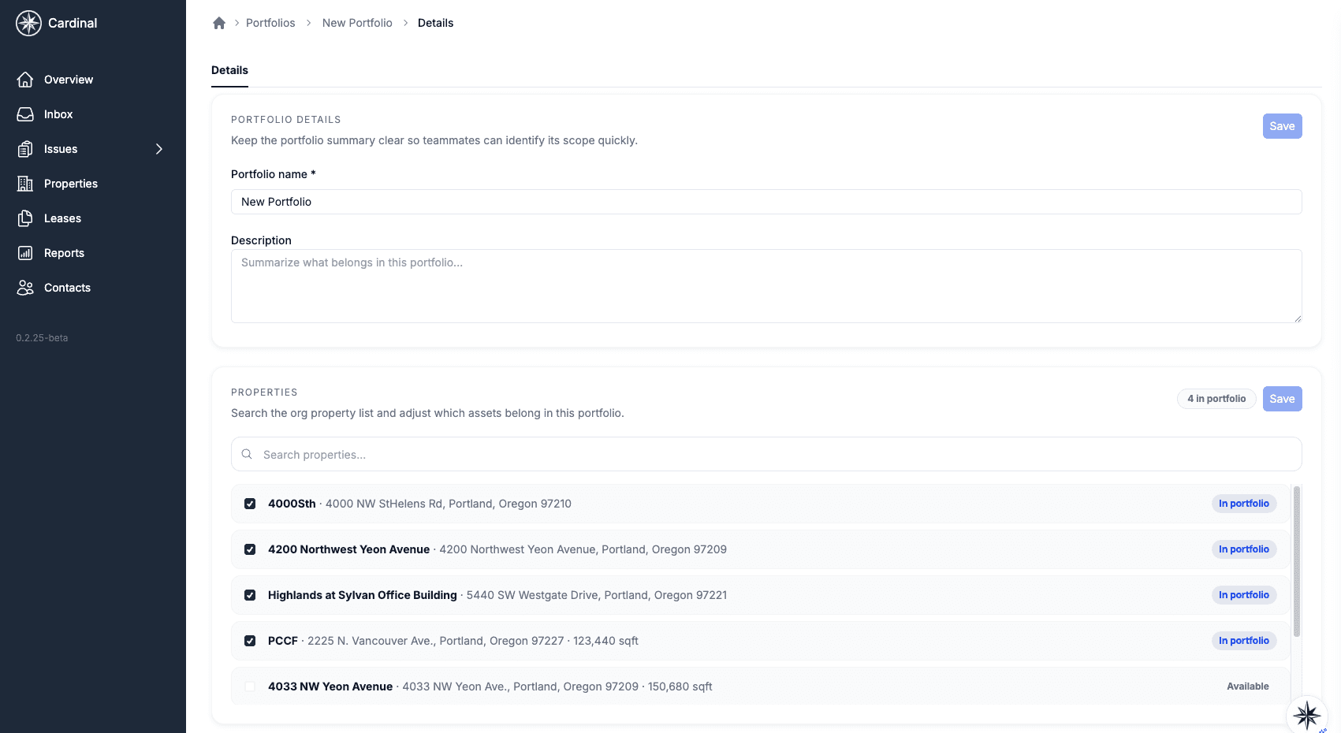Viewport: 1341px width, 733px height.
Task: Open the Contacts people icon
Action: pos(25,288)
